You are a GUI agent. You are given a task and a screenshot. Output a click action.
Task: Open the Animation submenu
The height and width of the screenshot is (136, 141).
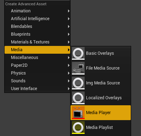(37, 11)
